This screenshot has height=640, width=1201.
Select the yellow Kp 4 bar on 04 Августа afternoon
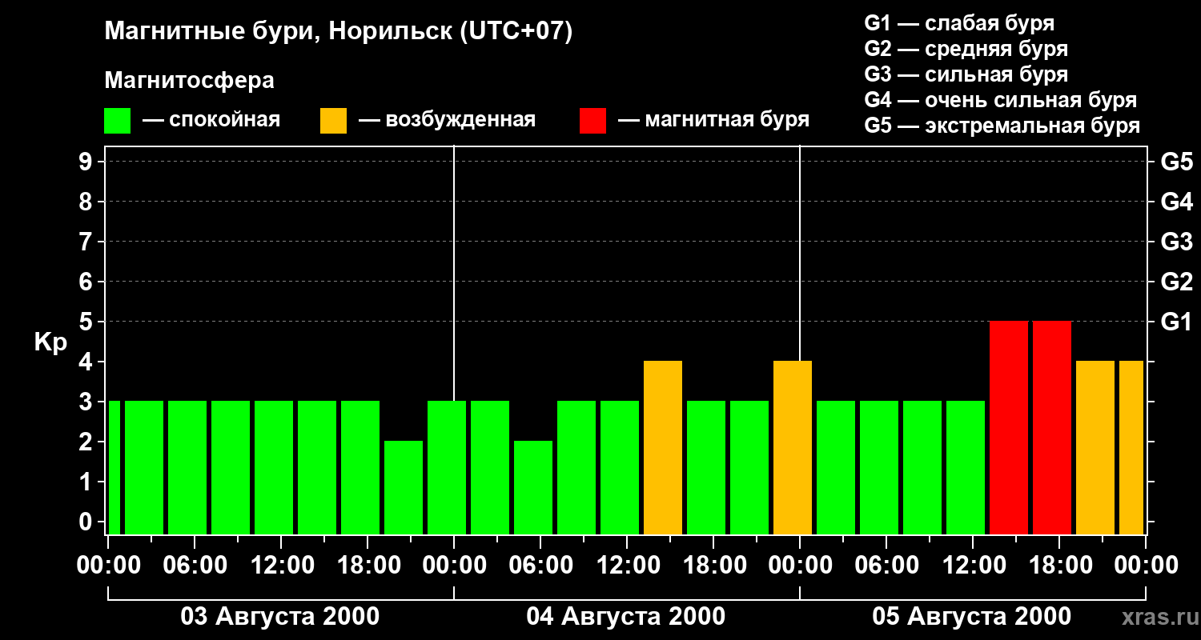pos(663,447)
